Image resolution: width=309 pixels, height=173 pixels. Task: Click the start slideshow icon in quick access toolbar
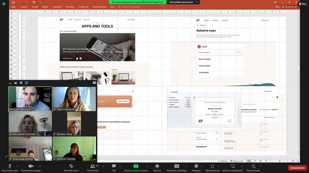click(x=34, y=2)
